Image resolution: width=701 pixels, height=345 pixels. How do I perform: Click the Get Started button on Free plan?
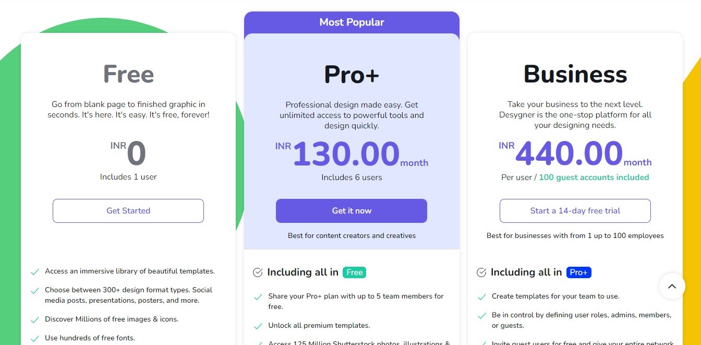(x=128, y=211)
